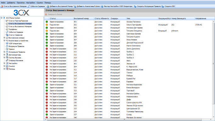This screenshot has width=215, height=121.
Task: Click arrow icon beside Входящие Правила
Action: point(7,46)
